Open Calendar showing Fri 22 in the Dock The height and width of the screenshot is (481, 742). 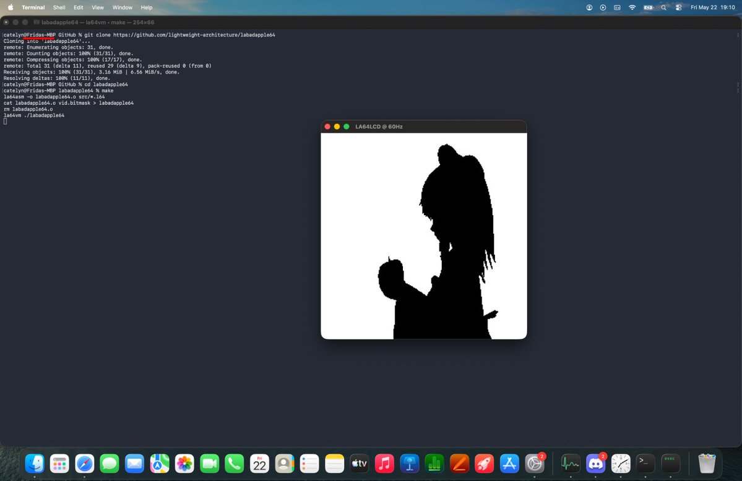pyautogui.click(x=259, y=464)
